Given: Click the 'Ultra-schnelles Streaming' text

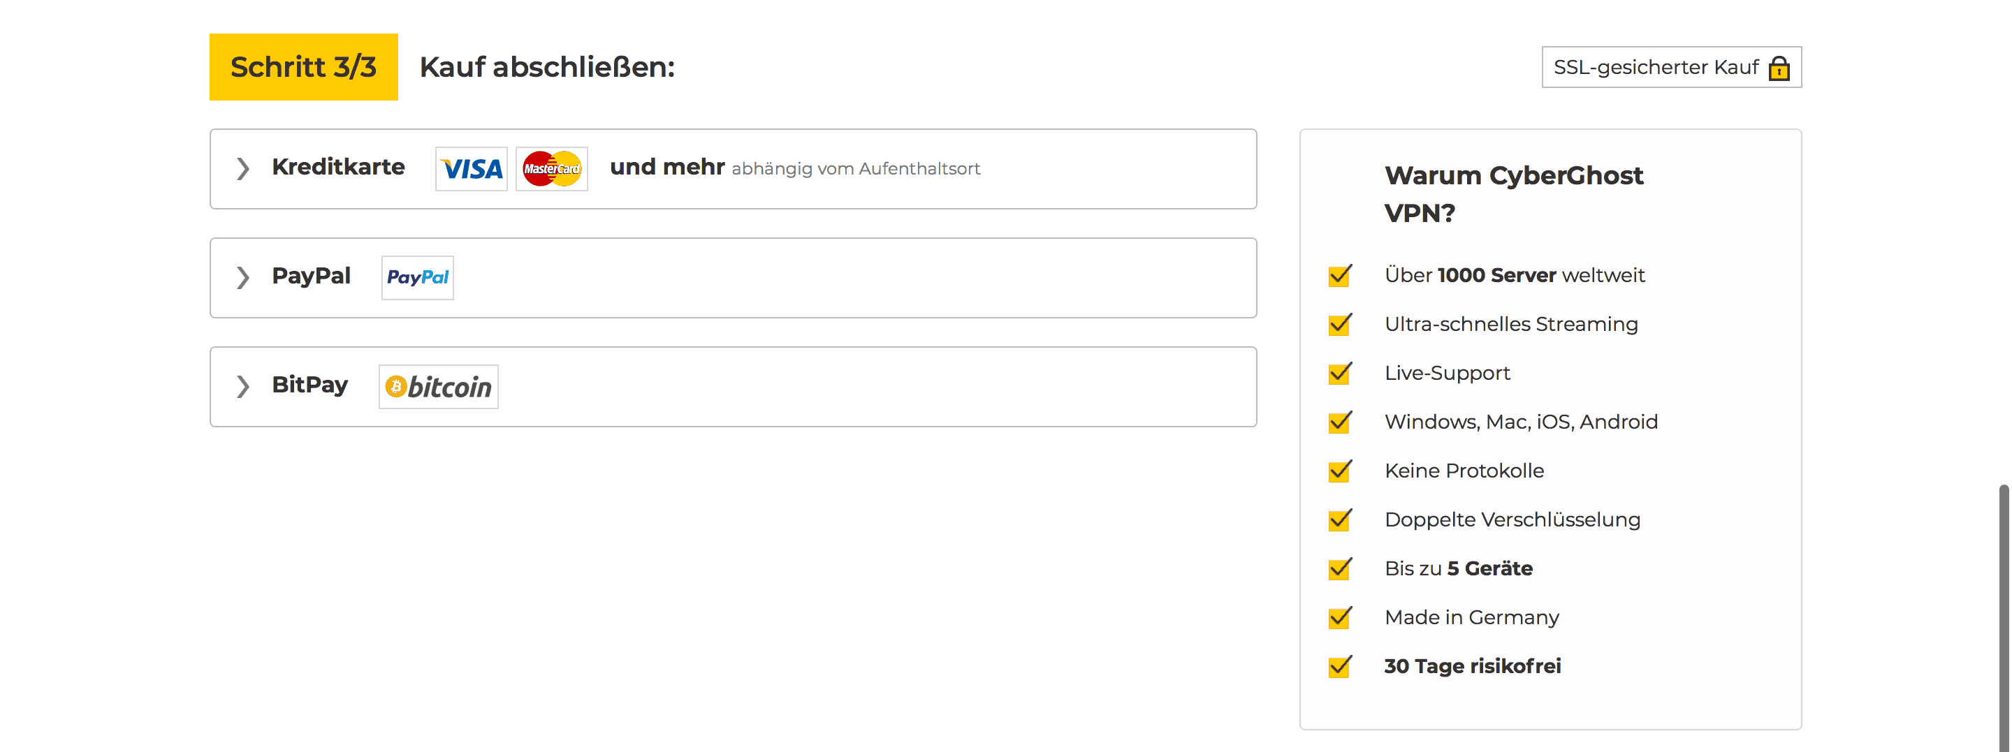Looking at the screenshot, I should click(x=1511, y=324).
